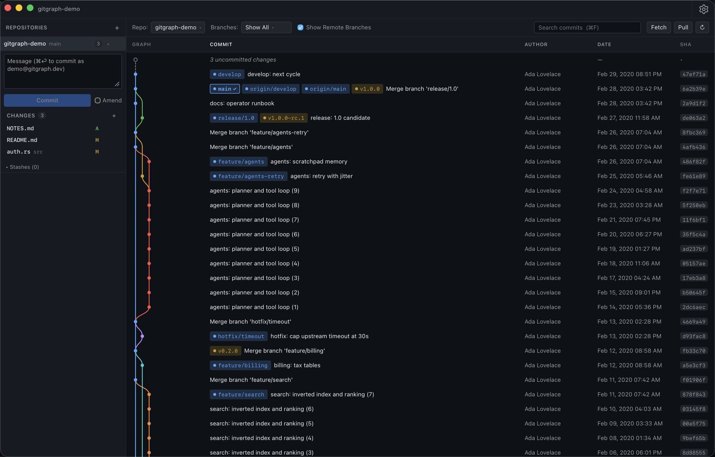Image resolution: width=715 pixels, height=457 pixels.
Task: Select commit "Merge branch 'hotfix/timeout'"
Action: pos(420,322)
